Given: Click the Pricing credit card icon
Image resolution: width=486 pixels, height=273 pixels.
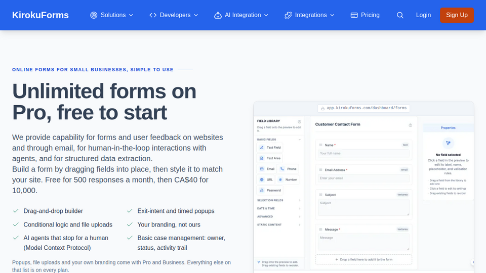Looking at the screenshot, I should [x=354, y=15].
